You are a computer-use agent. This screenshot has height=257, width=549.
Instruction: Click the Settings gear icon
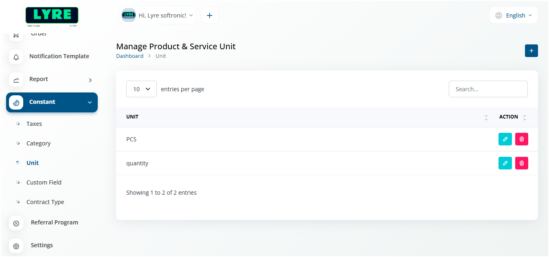[x=16, y=246]
